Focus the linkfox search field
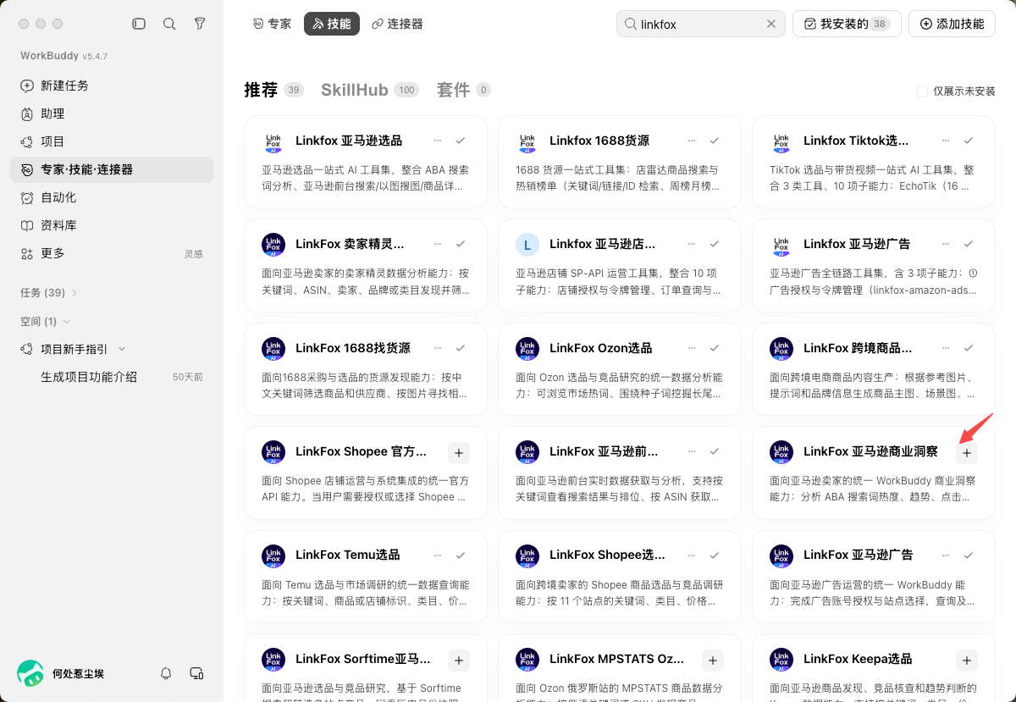The height and width of the screenshot is (702, 1016). point(701,24)
